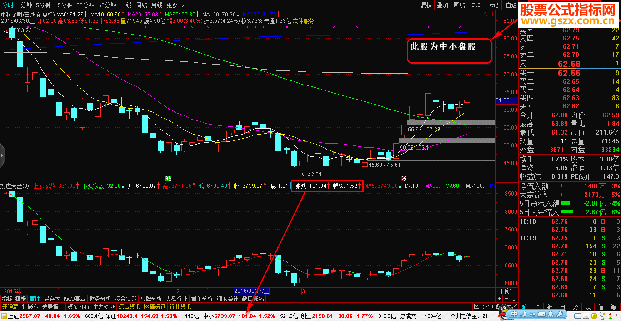This screenshot has width=621, height=321.
Task: Zoom out the chart with the − button
Action: 506,299
